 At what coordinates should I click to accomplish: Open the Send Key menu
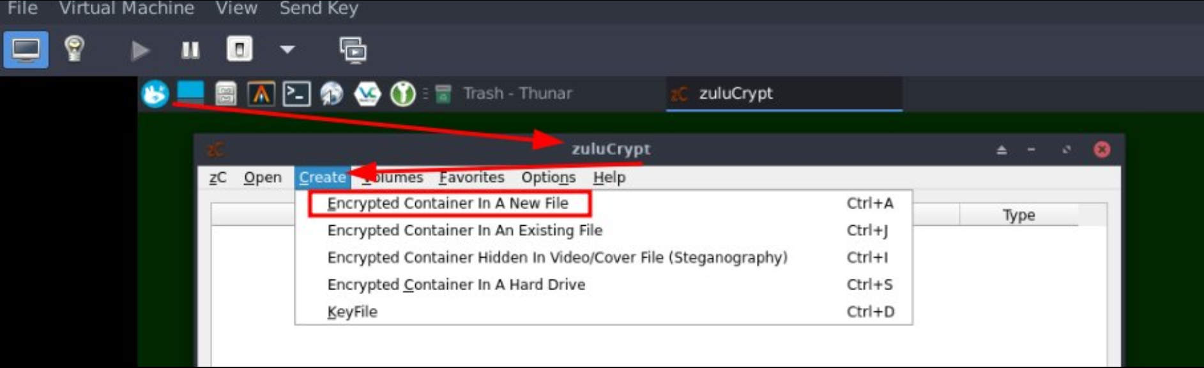(x=319, y=8)
